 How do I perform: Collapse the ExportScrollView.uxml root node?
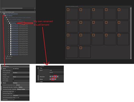coord(1,12)
